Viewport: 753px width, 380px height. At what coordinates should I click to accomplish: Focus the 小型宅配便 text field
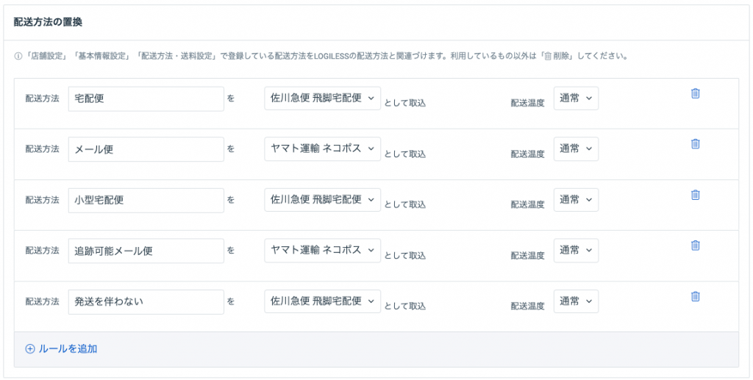146,201
